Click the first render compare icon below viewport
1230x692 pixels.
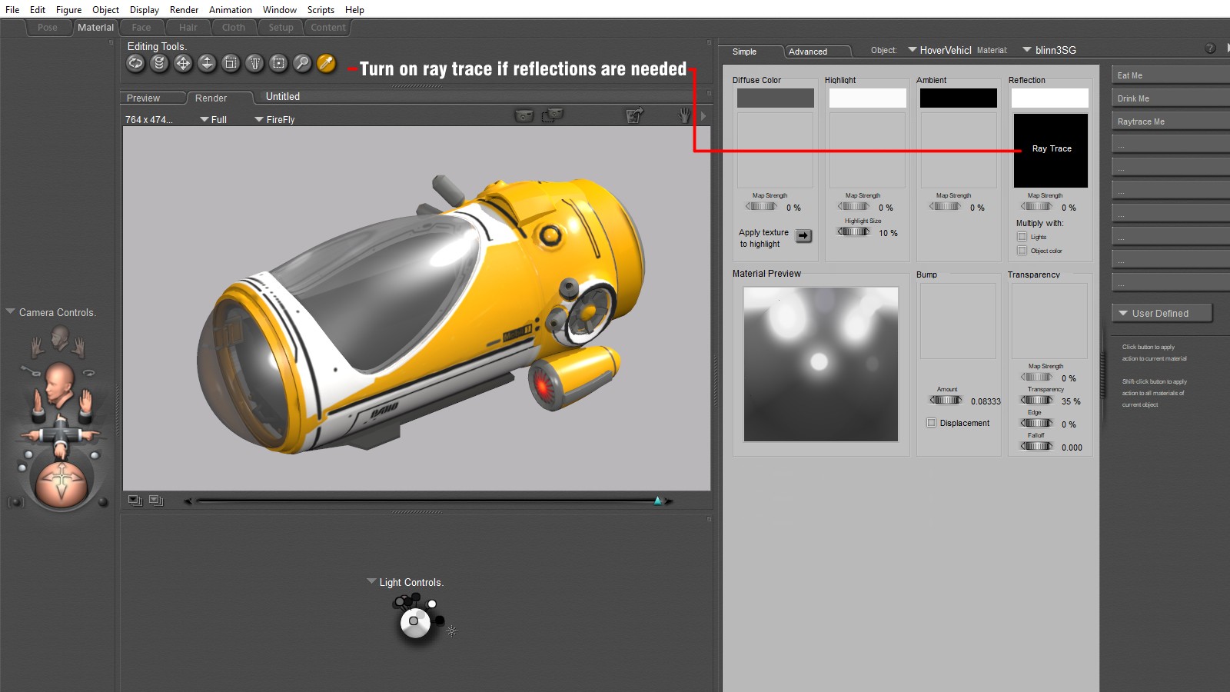coord(135,501)
